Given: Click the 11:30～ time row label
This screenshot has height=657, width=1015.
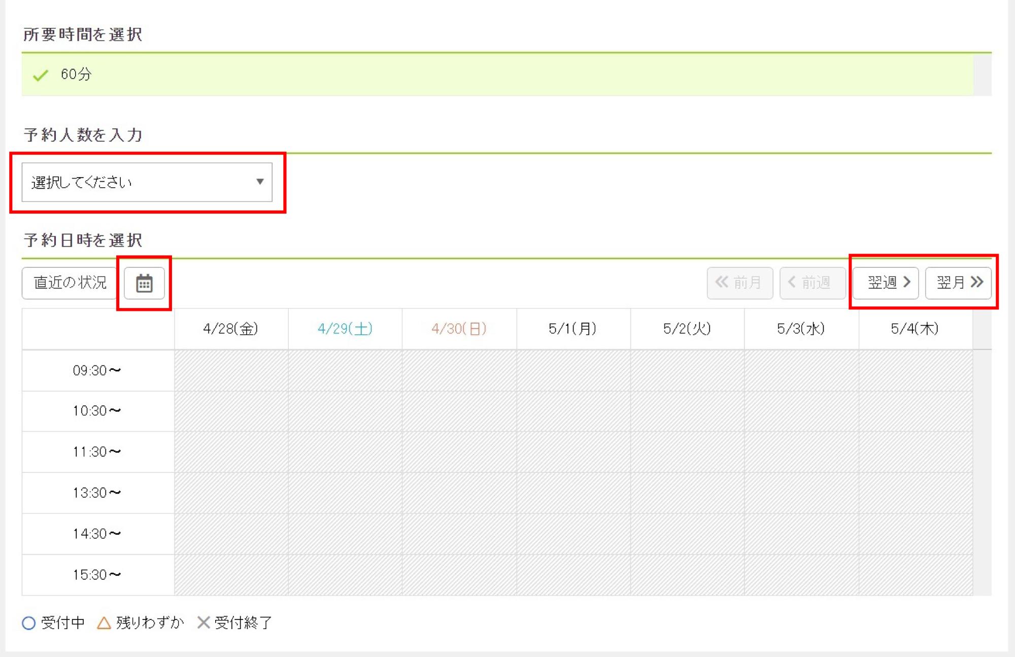Looking at the screenshot, I should (97, 452).
